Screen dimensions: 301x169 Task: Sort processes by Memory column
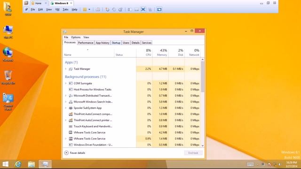160,53
